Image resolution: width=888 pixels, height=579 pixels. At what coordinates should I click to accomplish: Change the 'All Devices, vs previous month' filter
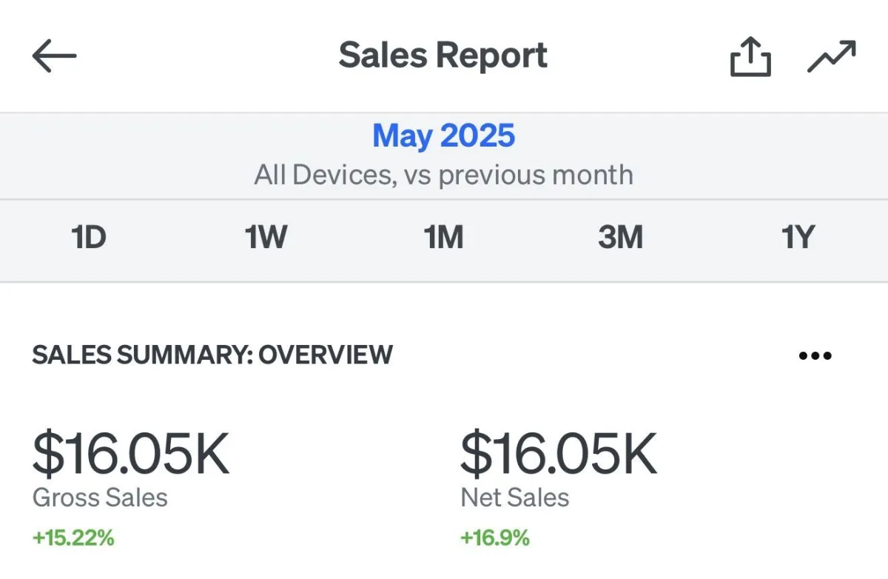(443, 175)
